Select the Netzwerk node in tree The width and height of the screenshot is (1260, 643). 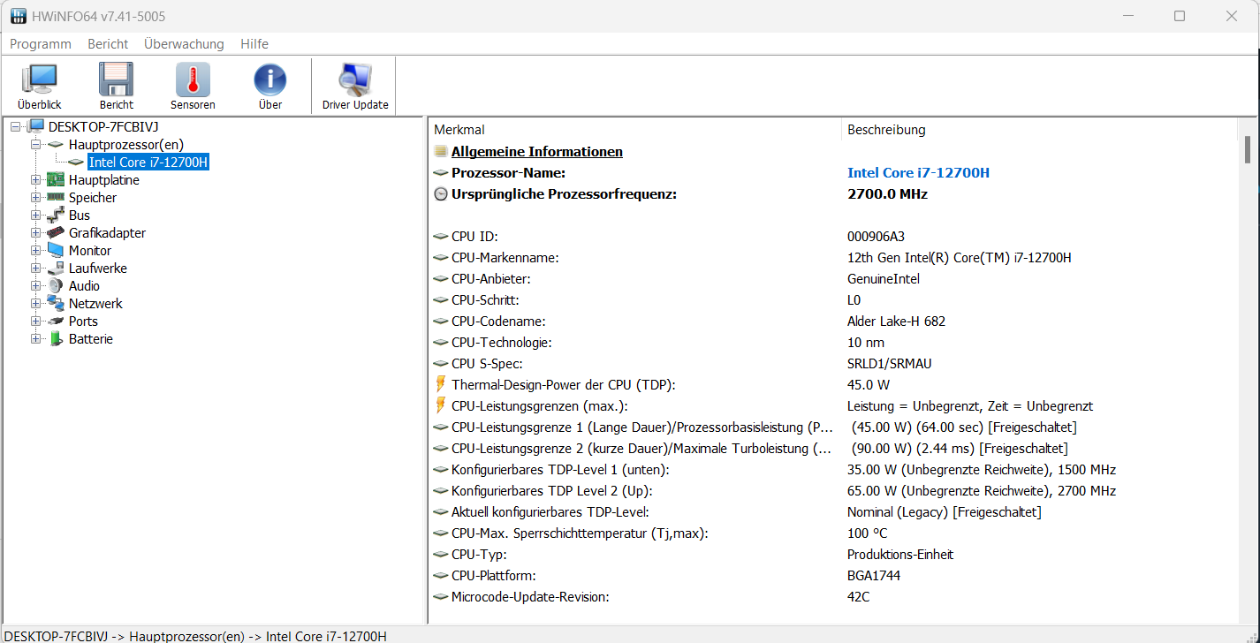95,304
